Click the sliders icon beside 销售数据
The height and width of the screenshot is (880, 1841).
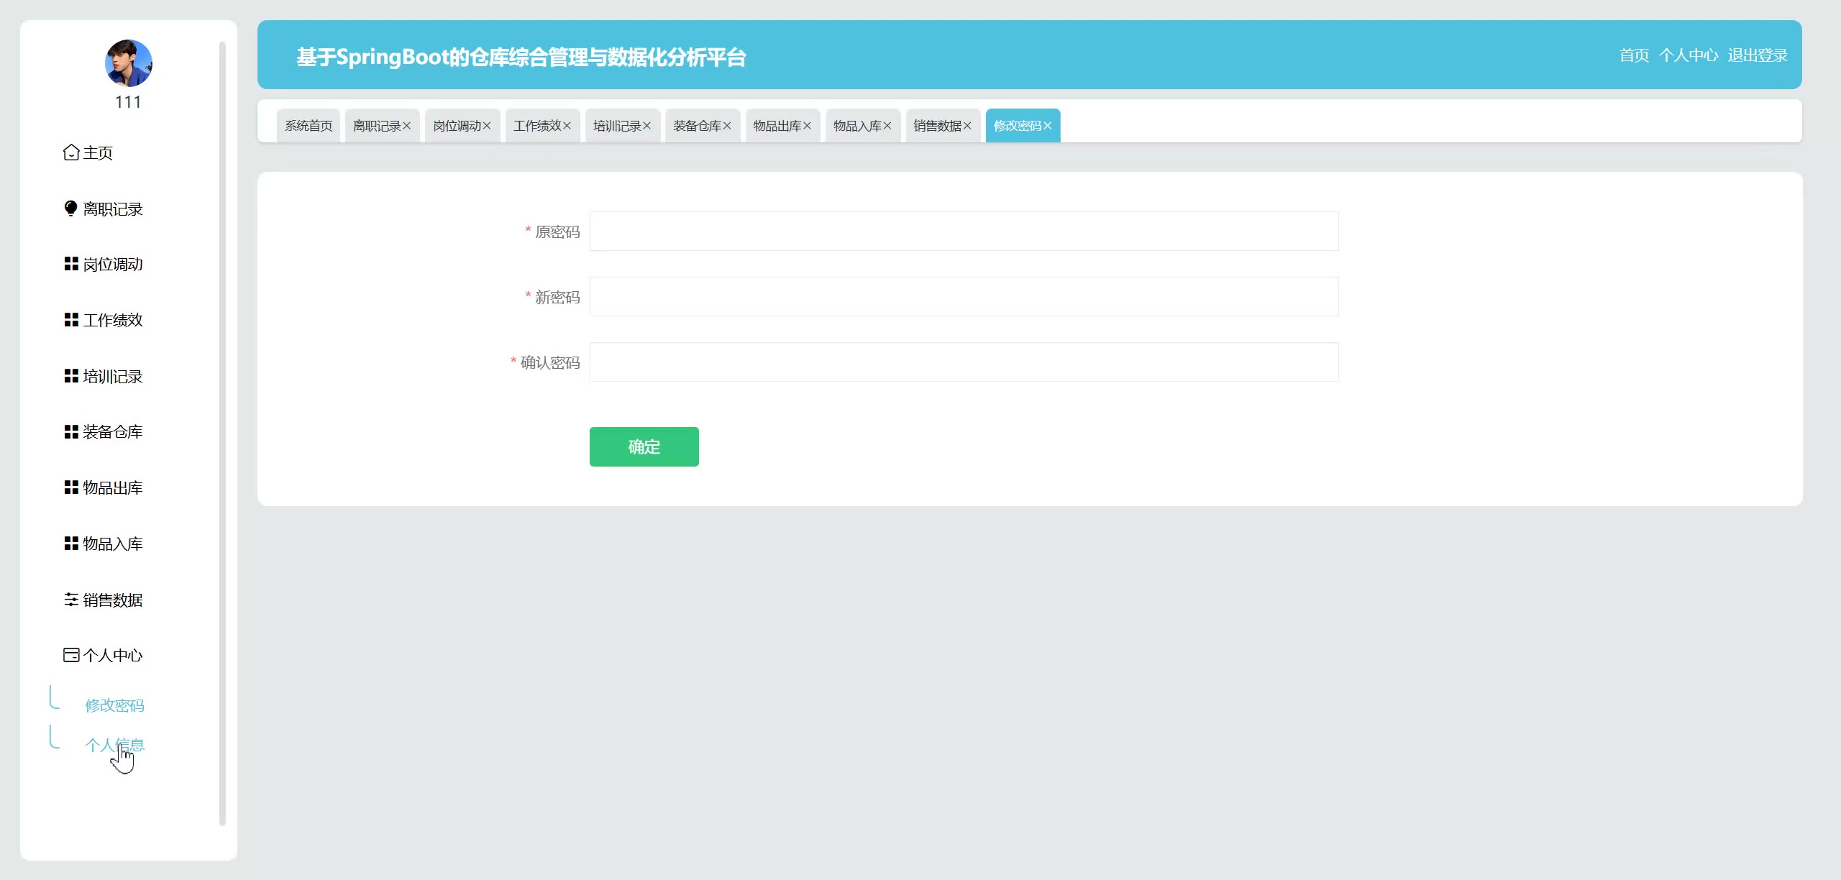click(71, 600)
